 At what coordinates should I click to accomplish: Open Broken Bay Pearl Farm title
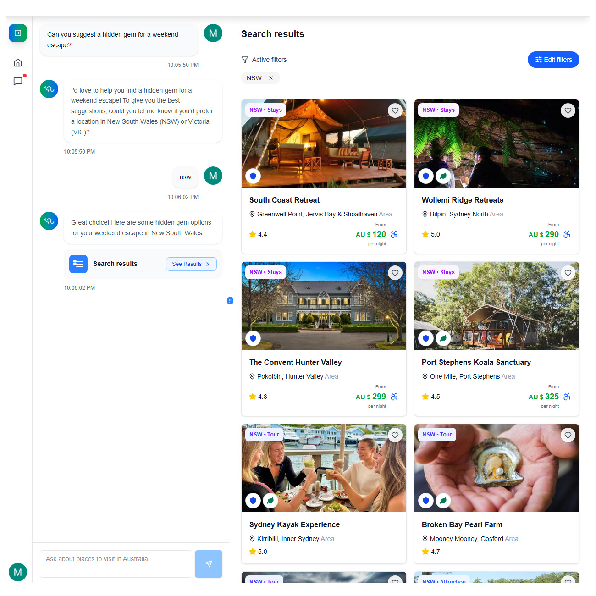(x=462, y=524)
